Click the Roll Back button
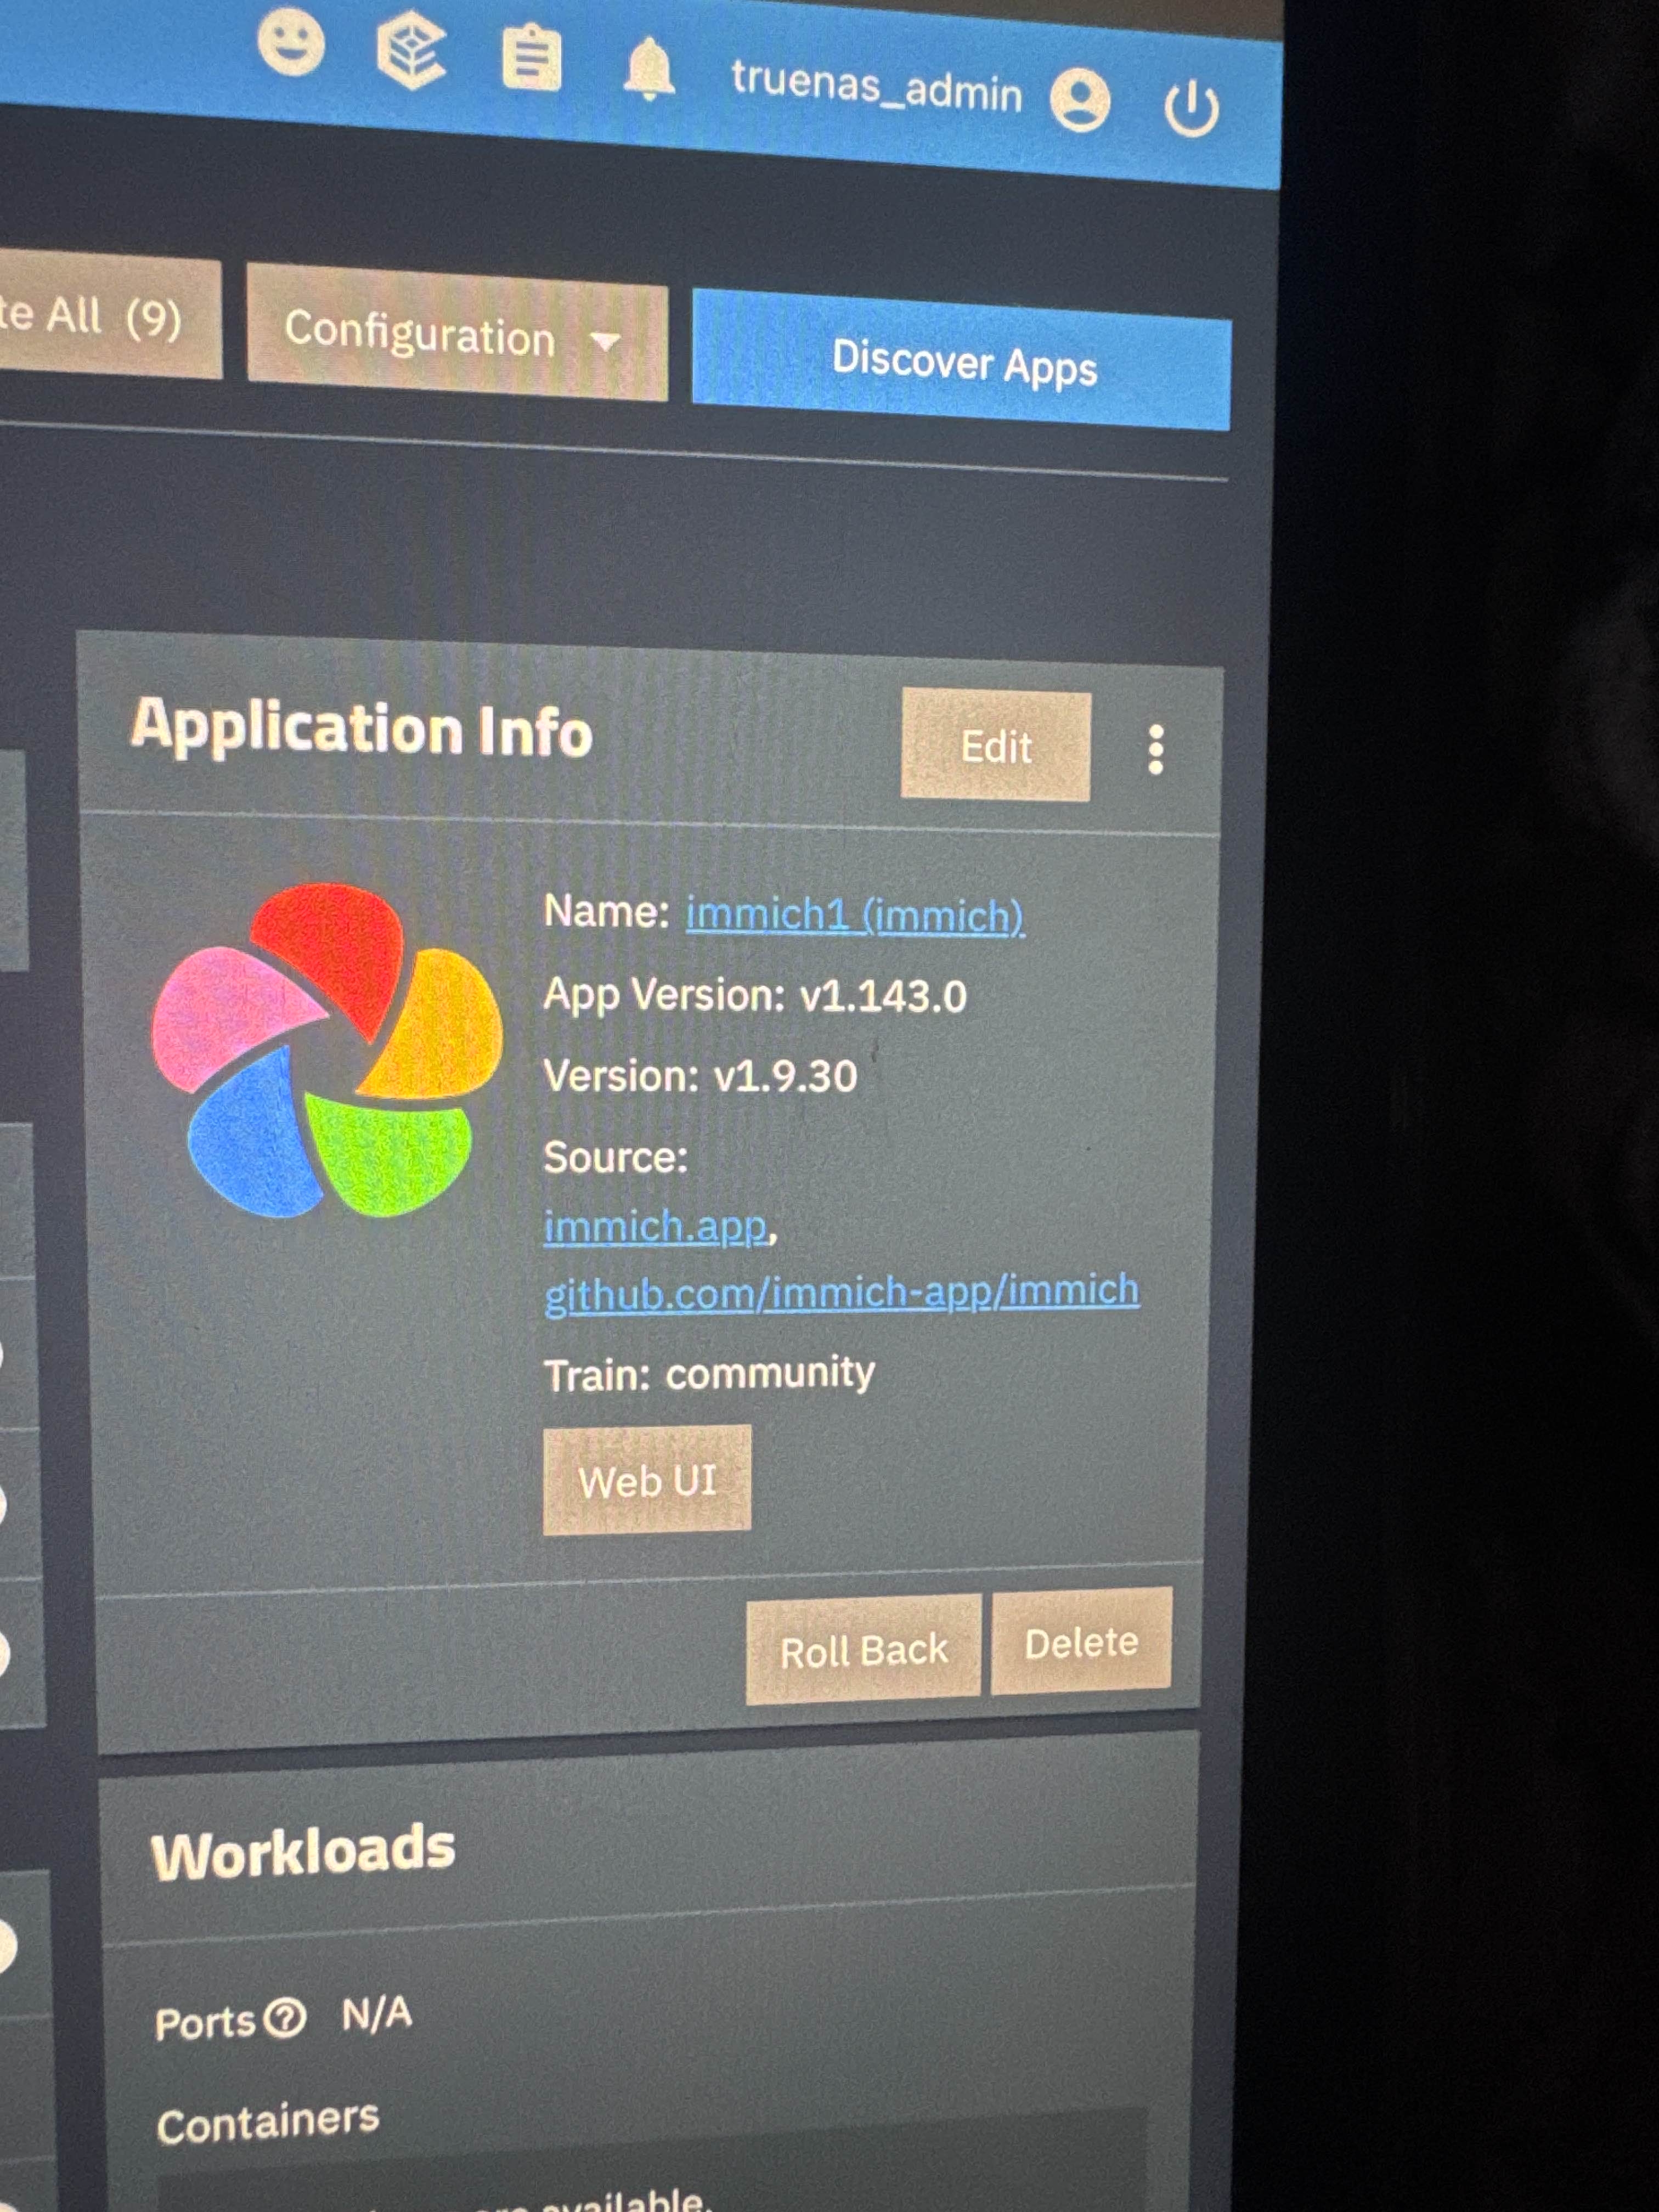The height and width of the screenshot is (2212, 1659). click(863, 1650)
